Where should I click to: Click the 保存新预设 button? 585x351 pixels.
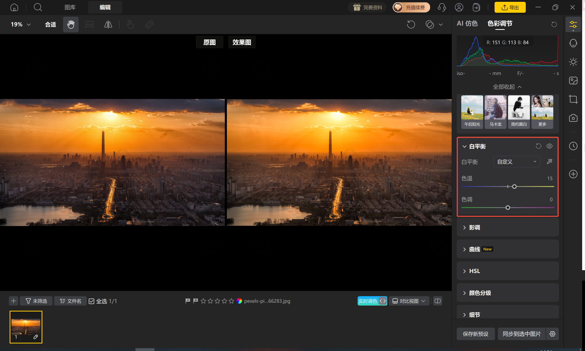[476, 334]
